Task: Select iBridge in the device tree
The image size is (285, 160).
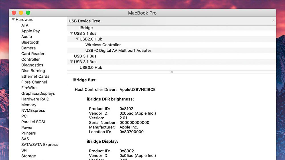Action: click(86, 28)
